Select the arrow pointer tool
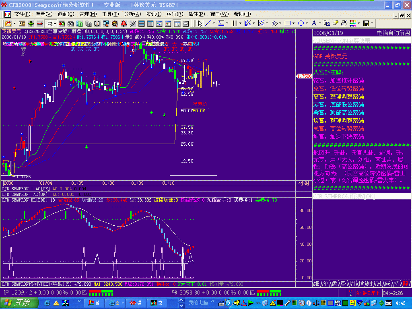The image size is (412, 309). point(200,24)
